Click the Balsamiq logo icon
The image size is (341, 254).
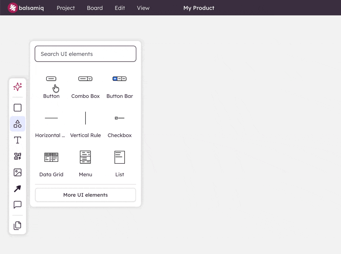12,8
